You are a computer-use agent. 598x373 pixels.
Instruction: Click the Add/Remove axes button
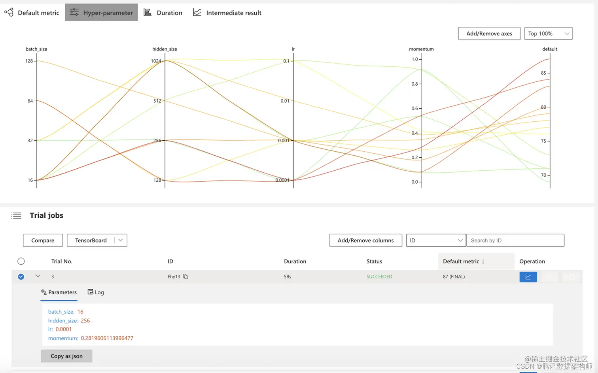489,34
